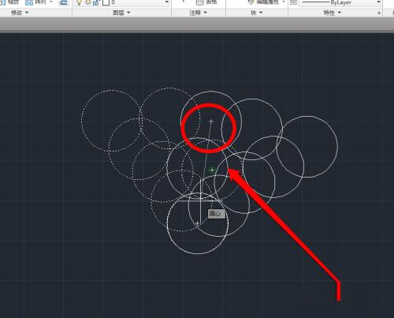This screenshot has width=394, height=318.
Task: Toggle the layer freeze sun icon
Action: 88,2
